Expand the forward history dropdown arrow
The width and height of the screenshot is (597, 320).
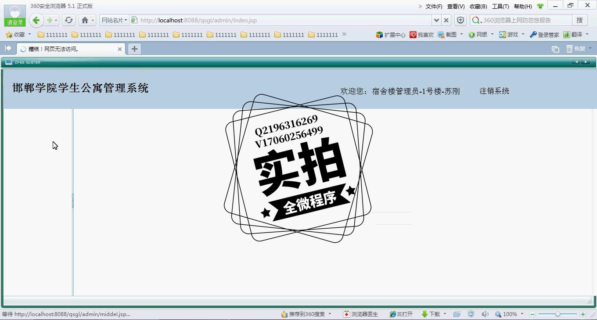tap(56, 21)
